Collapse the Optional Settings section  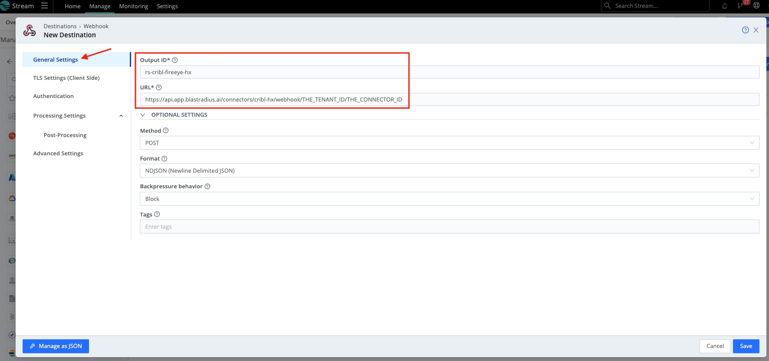coord(143,115)
